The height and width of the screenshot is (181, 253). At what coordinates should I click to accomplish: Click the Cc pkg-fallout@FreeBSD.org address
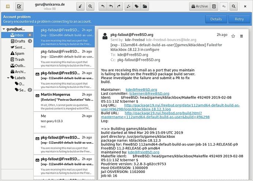pyautogui.click(x=139, y=60)
